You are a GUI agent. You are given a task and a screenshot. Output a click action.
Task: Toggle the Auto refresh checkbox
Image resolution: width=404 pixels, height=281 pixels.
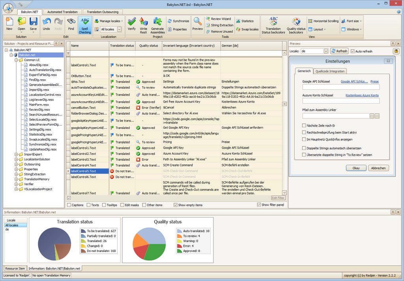(x=353, y=51)
